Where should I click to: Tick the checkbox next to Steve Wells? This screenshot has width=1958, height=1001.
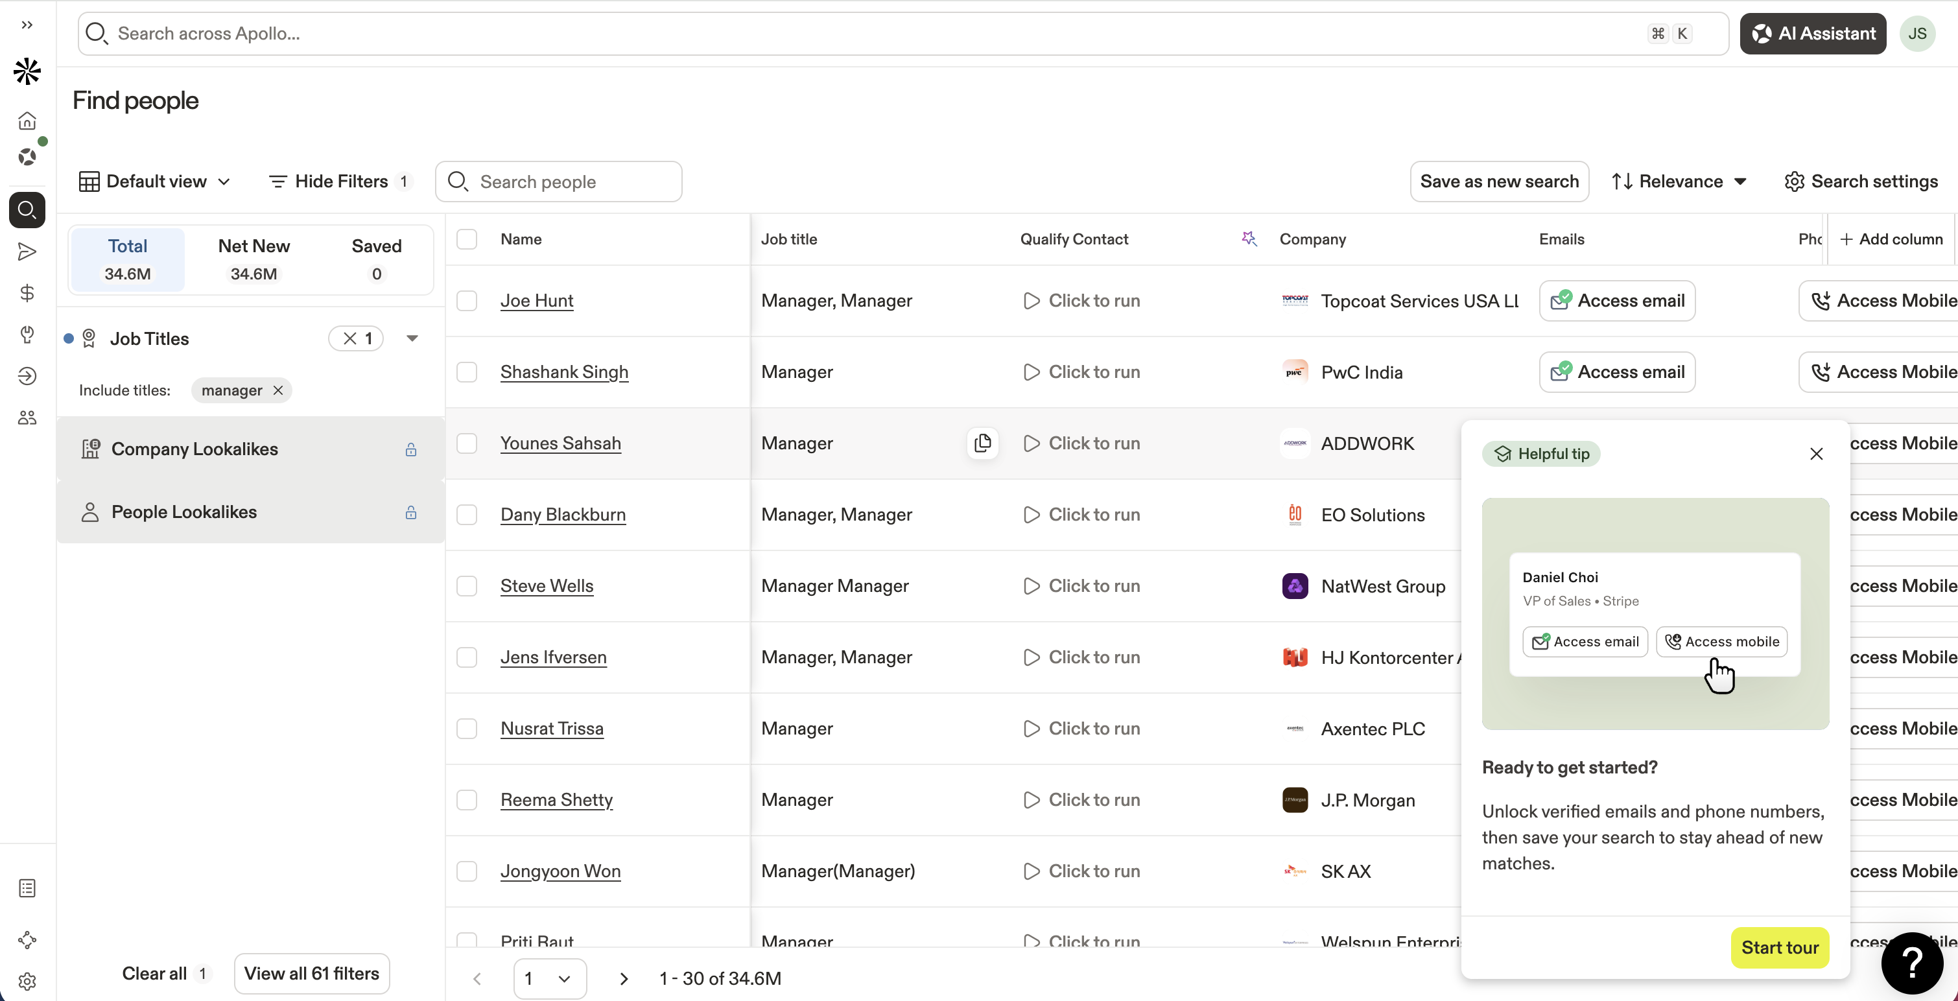coord(467,586)
